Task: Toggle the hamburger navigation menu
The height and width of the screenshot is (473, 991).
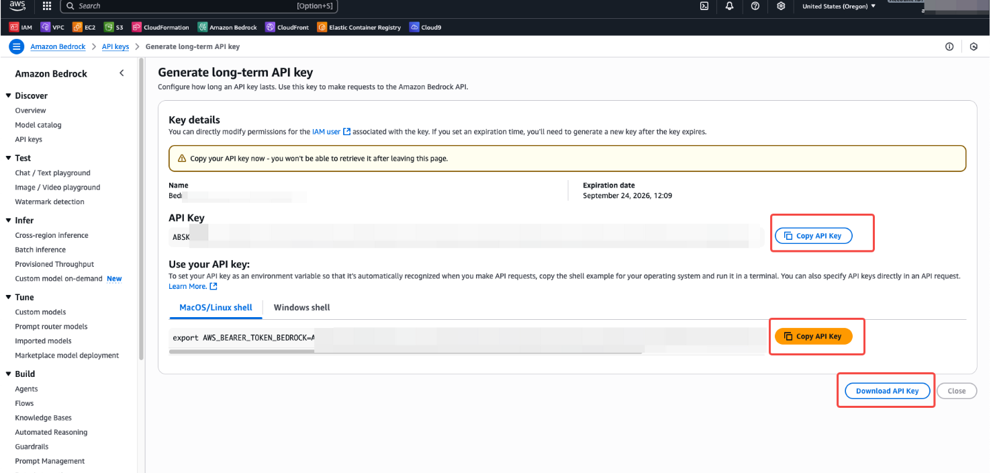Action: click(17, 47)
